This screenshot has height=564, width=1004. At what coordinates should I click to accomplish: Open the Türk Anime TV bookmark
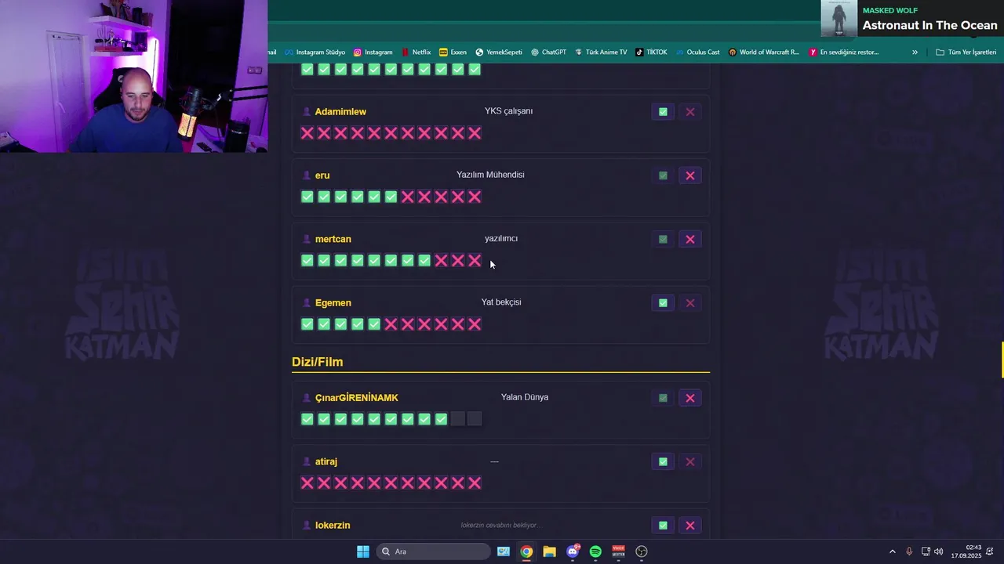coord(601,52)
